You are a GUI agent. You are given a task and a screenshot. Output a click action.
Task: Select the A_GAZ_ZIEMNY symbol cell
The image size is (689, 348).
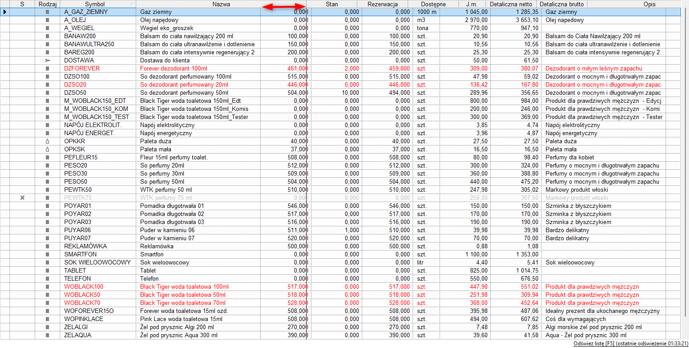[x=98, y=12]
